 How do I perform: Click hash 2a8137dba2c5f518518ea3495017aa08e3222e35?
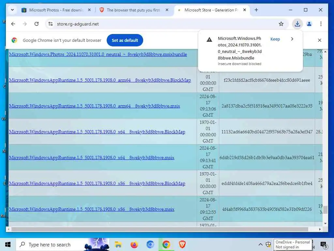tap(267, 106)
